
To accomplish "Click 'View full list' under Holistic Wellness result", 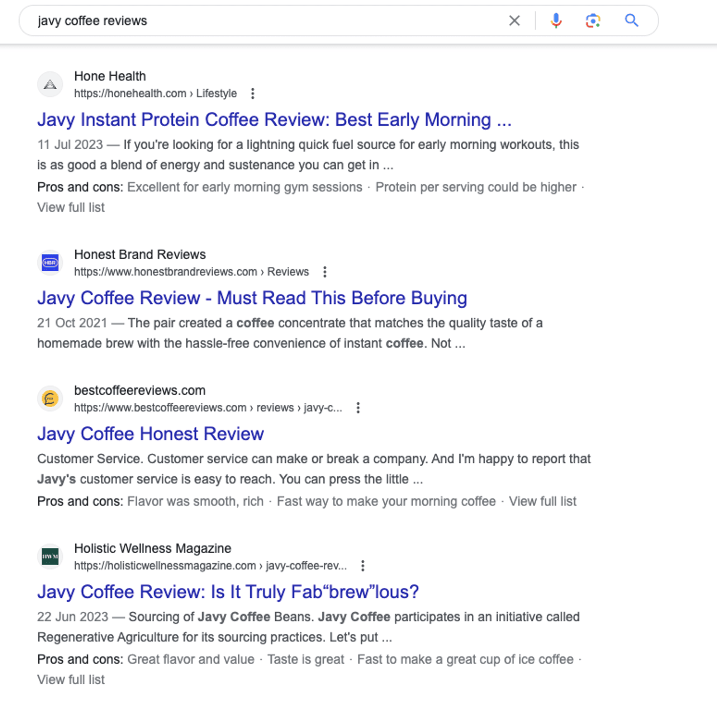I will 71,679.
